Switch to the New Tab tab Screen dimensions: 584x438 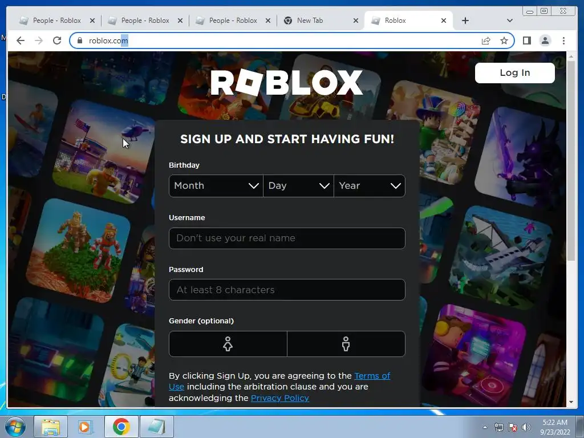(x=310, y=21)
